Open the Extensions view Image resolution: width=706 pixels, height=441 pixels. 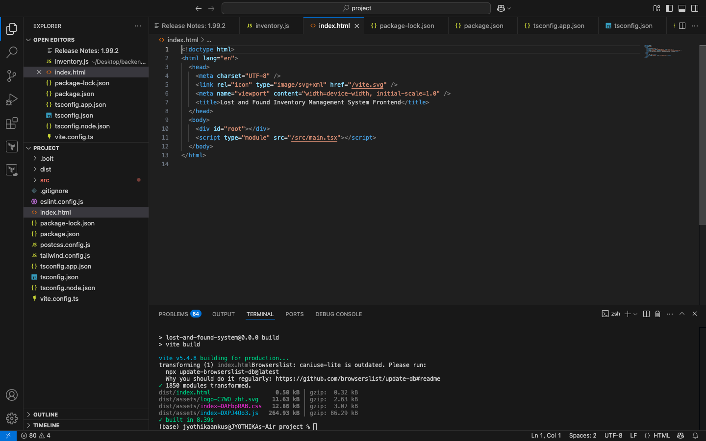[x=12, y=123]
